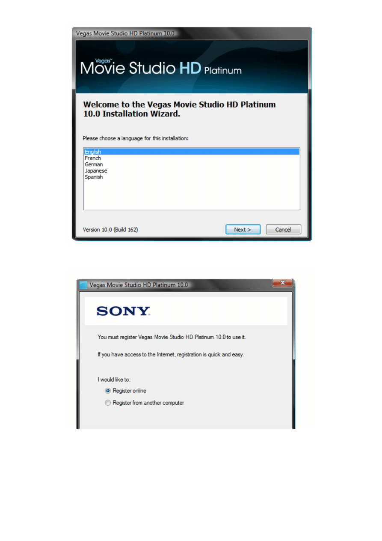Choose Register from another computer option
The image size is (382, 541).
[x=108, y=403]
